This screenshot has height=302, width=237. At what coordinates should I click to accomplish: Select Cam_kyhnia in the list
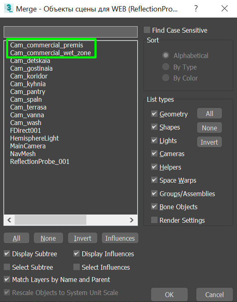click(x=28, y=84)
